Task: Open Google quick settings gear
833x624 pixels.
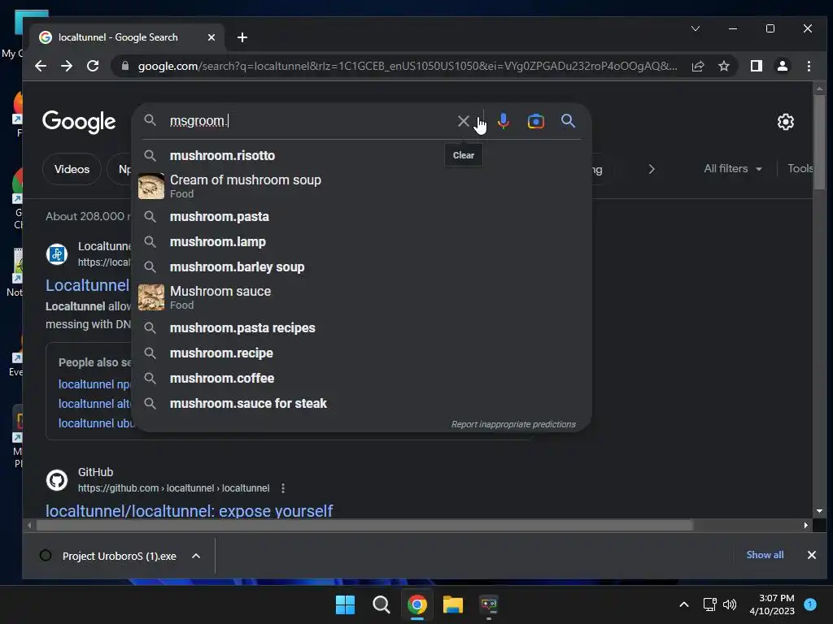Action: pos(785,122)
